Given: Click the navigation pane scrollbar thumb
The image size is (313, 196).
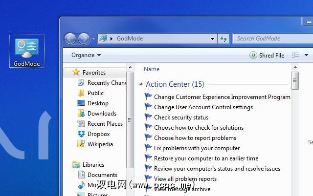Looking at the screenshot, I should click(130, 120).
